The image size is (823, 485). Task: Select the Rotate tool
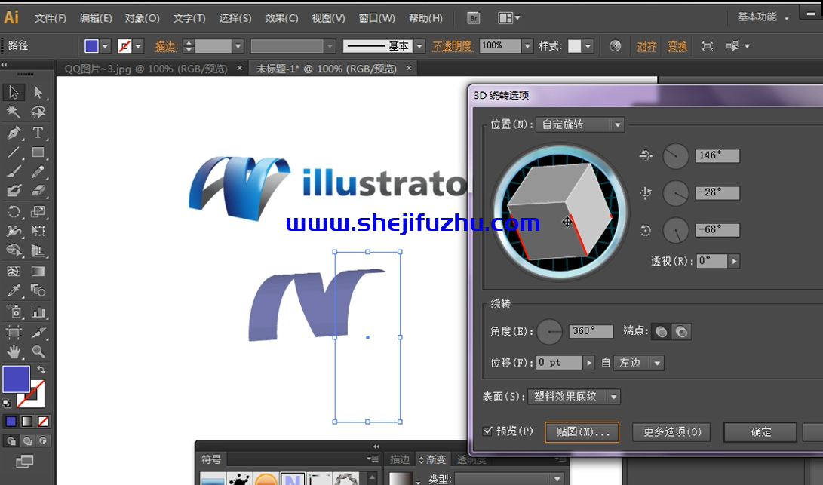pos(14,211)
